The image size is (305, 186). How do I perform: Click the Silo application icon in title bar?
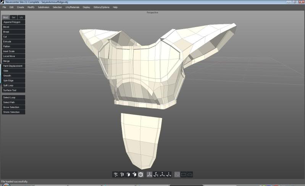[x=2, y=2]
